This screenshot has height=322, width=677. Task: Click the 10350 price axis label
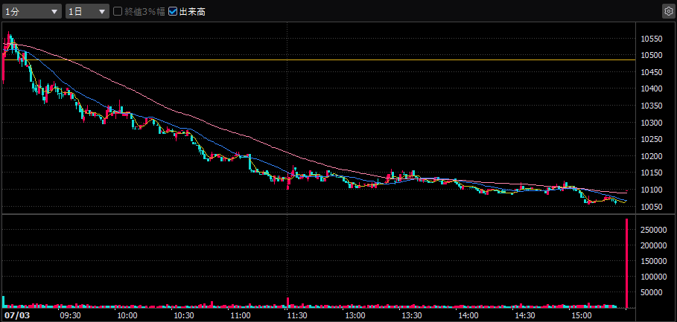(x=651, y=106)
